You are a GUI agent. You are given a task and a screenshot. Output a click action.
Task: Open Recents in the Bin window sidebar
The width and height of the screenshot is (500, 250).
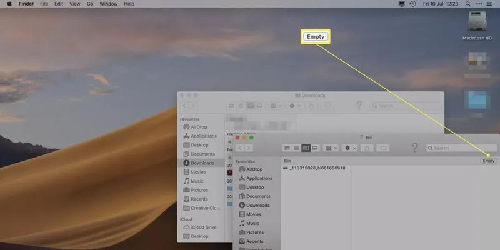[x=251, y=241]
